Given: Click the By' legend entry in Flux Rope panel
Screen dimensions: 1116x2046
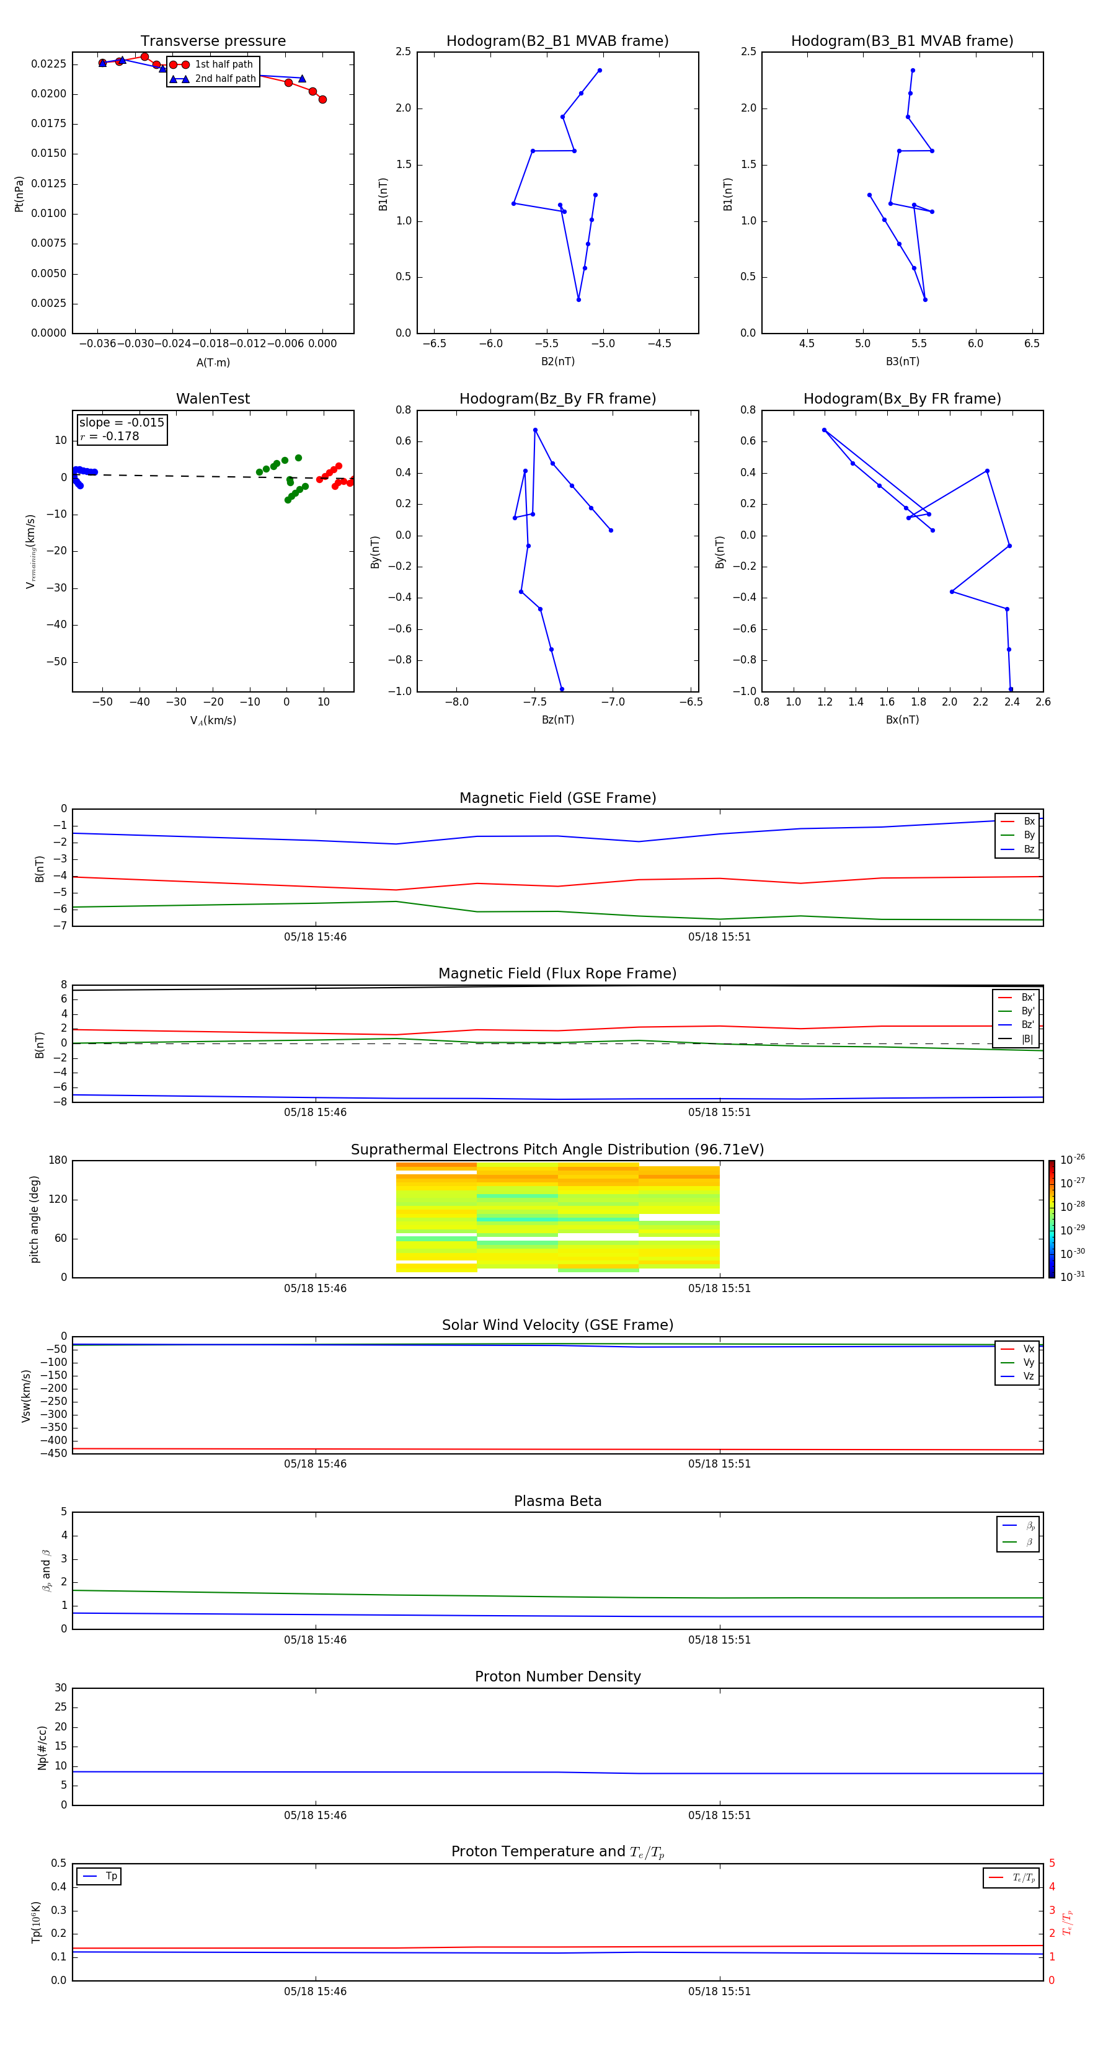Looking at the screenshot, I should 1016,1011.
